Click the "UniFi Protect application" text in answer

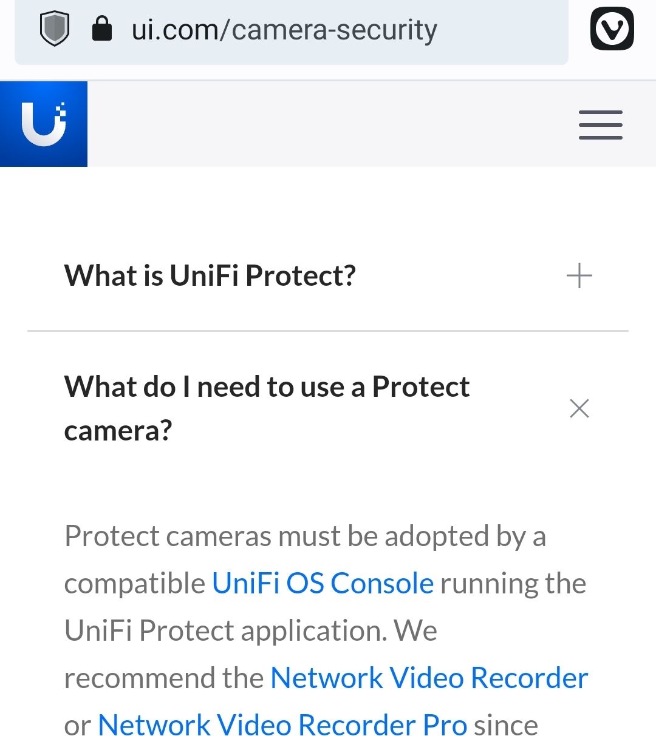(x=226, y=631)
